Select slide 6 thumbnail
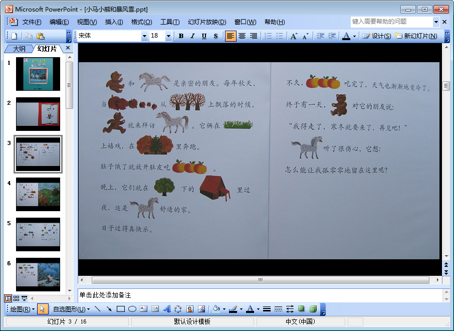The image size is (454, 331). coord(38,275)
